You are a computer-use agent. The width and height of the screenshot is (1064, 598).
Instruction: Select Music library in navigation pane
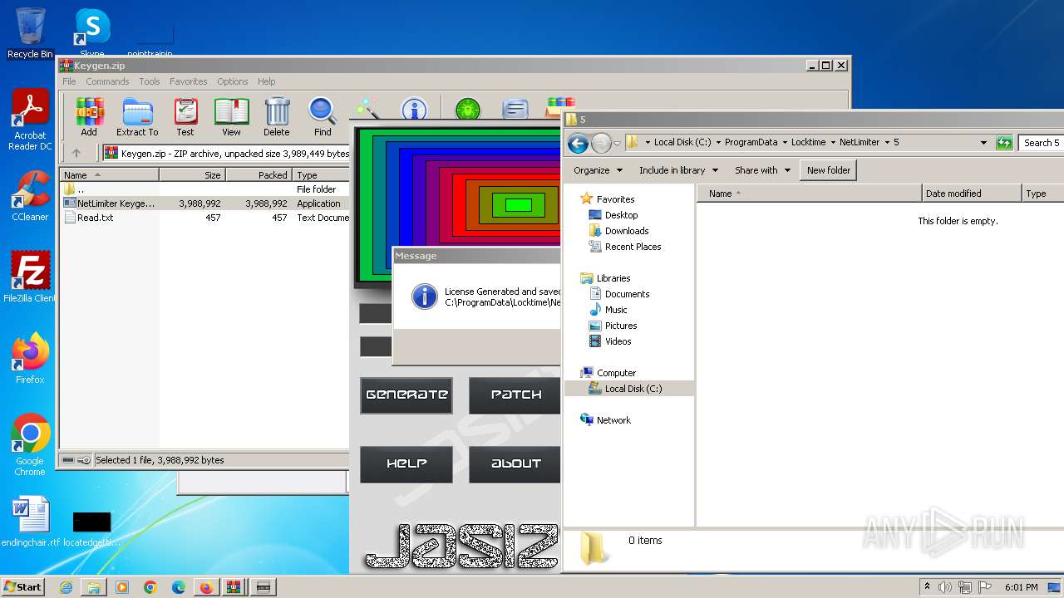(616, 310)
